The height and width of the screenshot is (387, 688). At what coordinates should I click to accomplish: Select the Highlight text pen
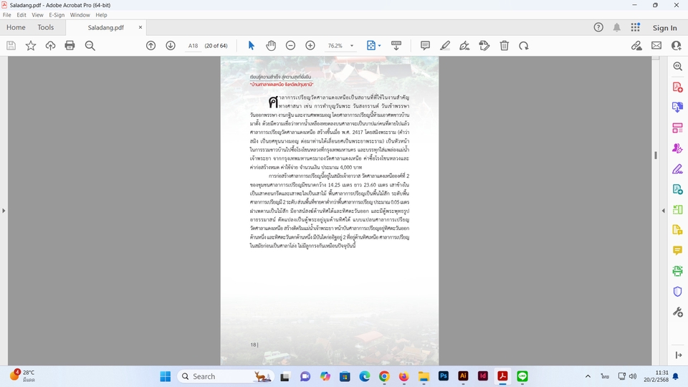445,46
